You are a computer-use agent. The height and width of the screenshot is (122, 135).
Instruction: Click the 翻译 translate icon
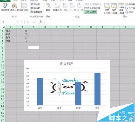tap(48, 7)
